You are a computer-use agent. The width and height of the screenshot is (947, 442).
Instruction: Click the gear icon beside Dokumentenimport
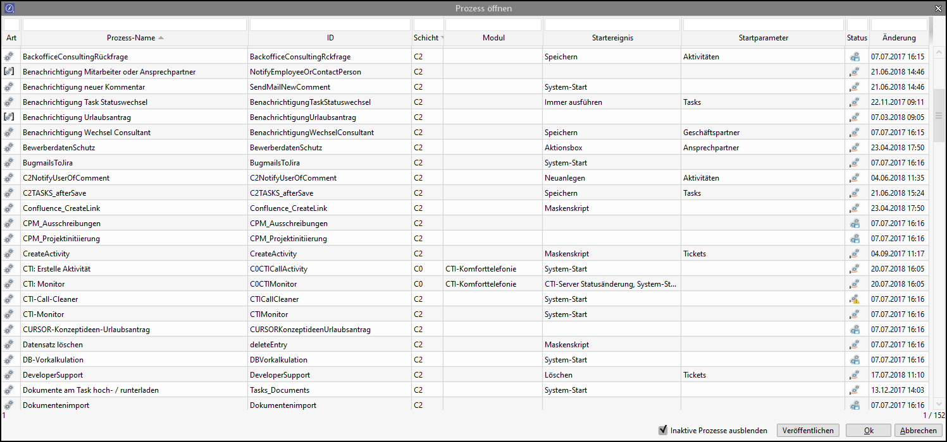coord(9,405)
